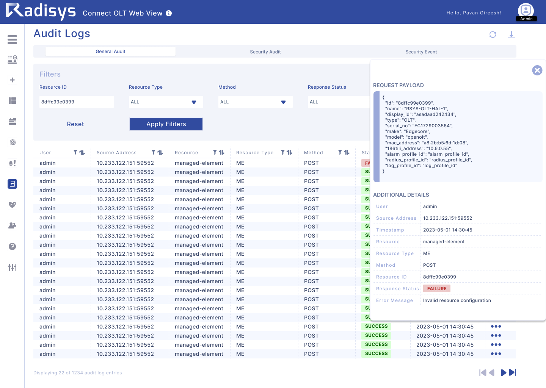
Task: Click the help question mark sidebar icon
Action: point(12,246)
